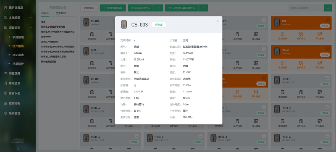Open 巡护信息 for card HG31-1
This screenshot has height=152, width=336.
click(301, 94)
